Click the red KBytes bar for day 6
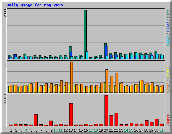 (36, 120)
